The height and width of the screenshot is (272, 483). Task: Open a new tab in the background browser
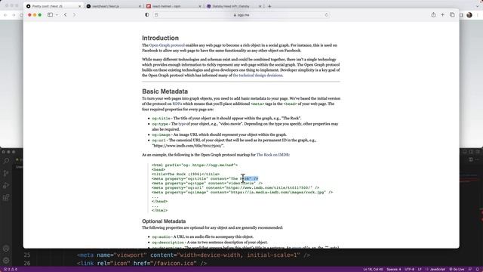point(269,6)
